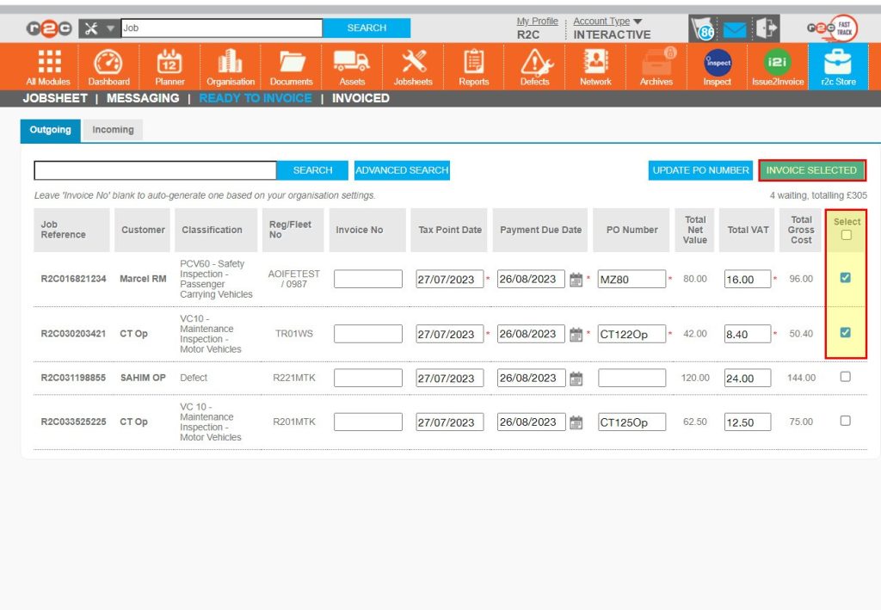Image resolution: width=881 pixels, height=610 pixels.
Task: Open the Jobsheets module
Action: 412,67
